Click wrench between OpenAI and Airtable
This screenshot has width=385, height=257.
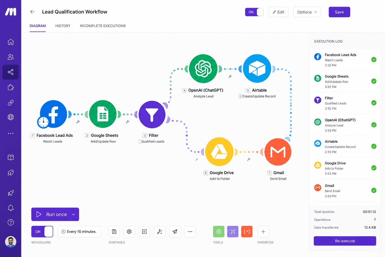click(230, 77)
